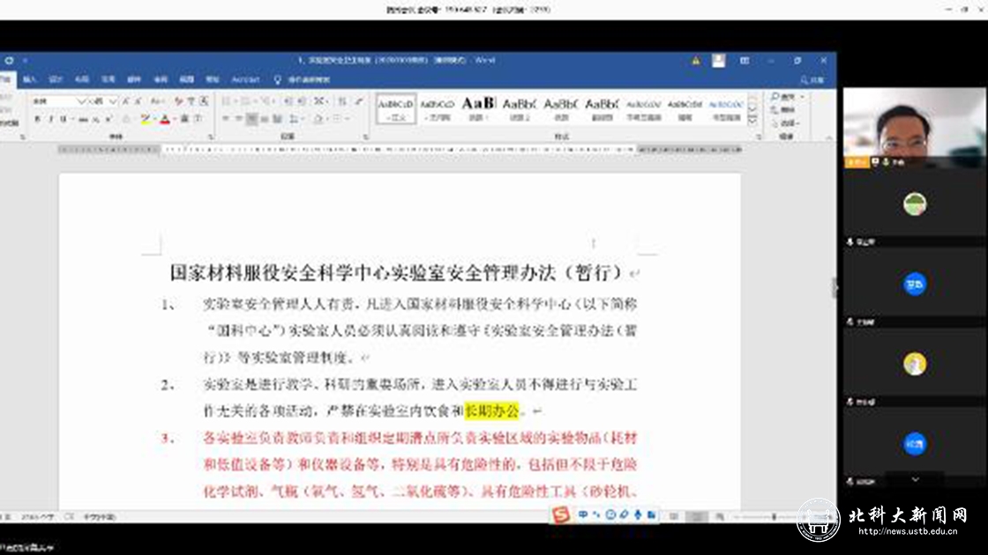988x555 pixels.
Task: Toggle Bold formatting
Action: tap(37, 119)
